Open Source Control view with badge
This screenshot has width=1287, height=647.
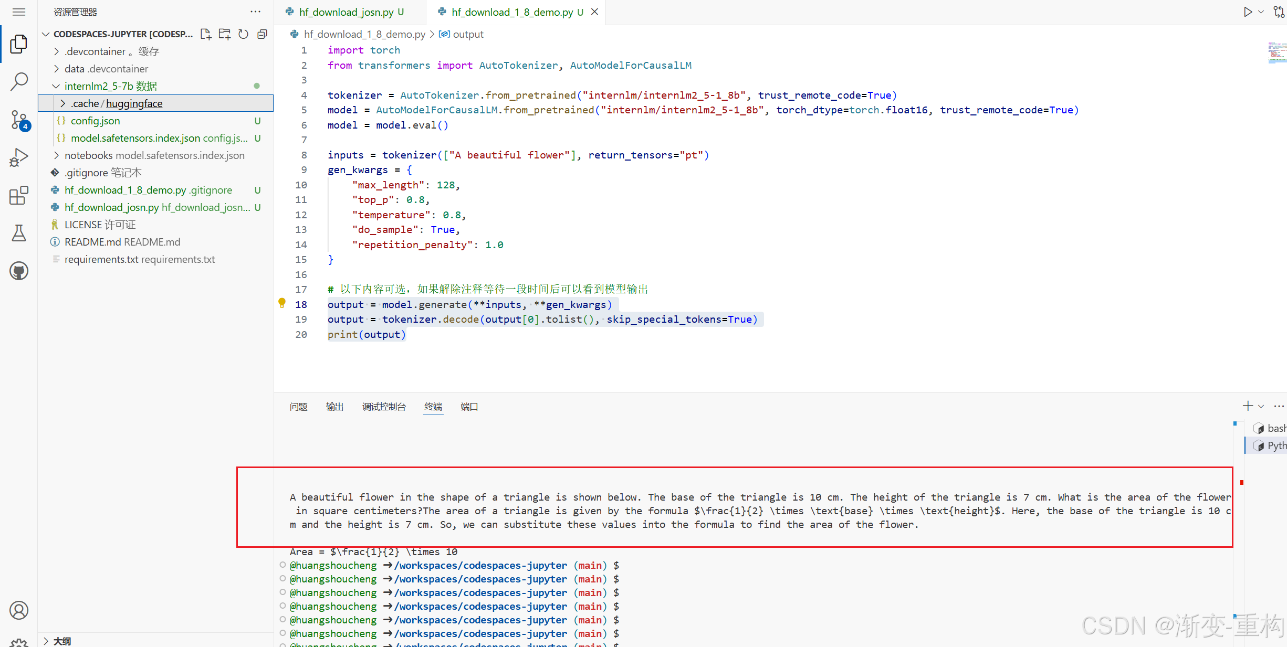[19, 120]
